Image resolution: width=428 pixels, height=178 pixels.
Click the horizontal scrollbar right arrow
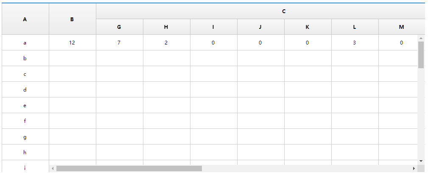pos(414,168)
